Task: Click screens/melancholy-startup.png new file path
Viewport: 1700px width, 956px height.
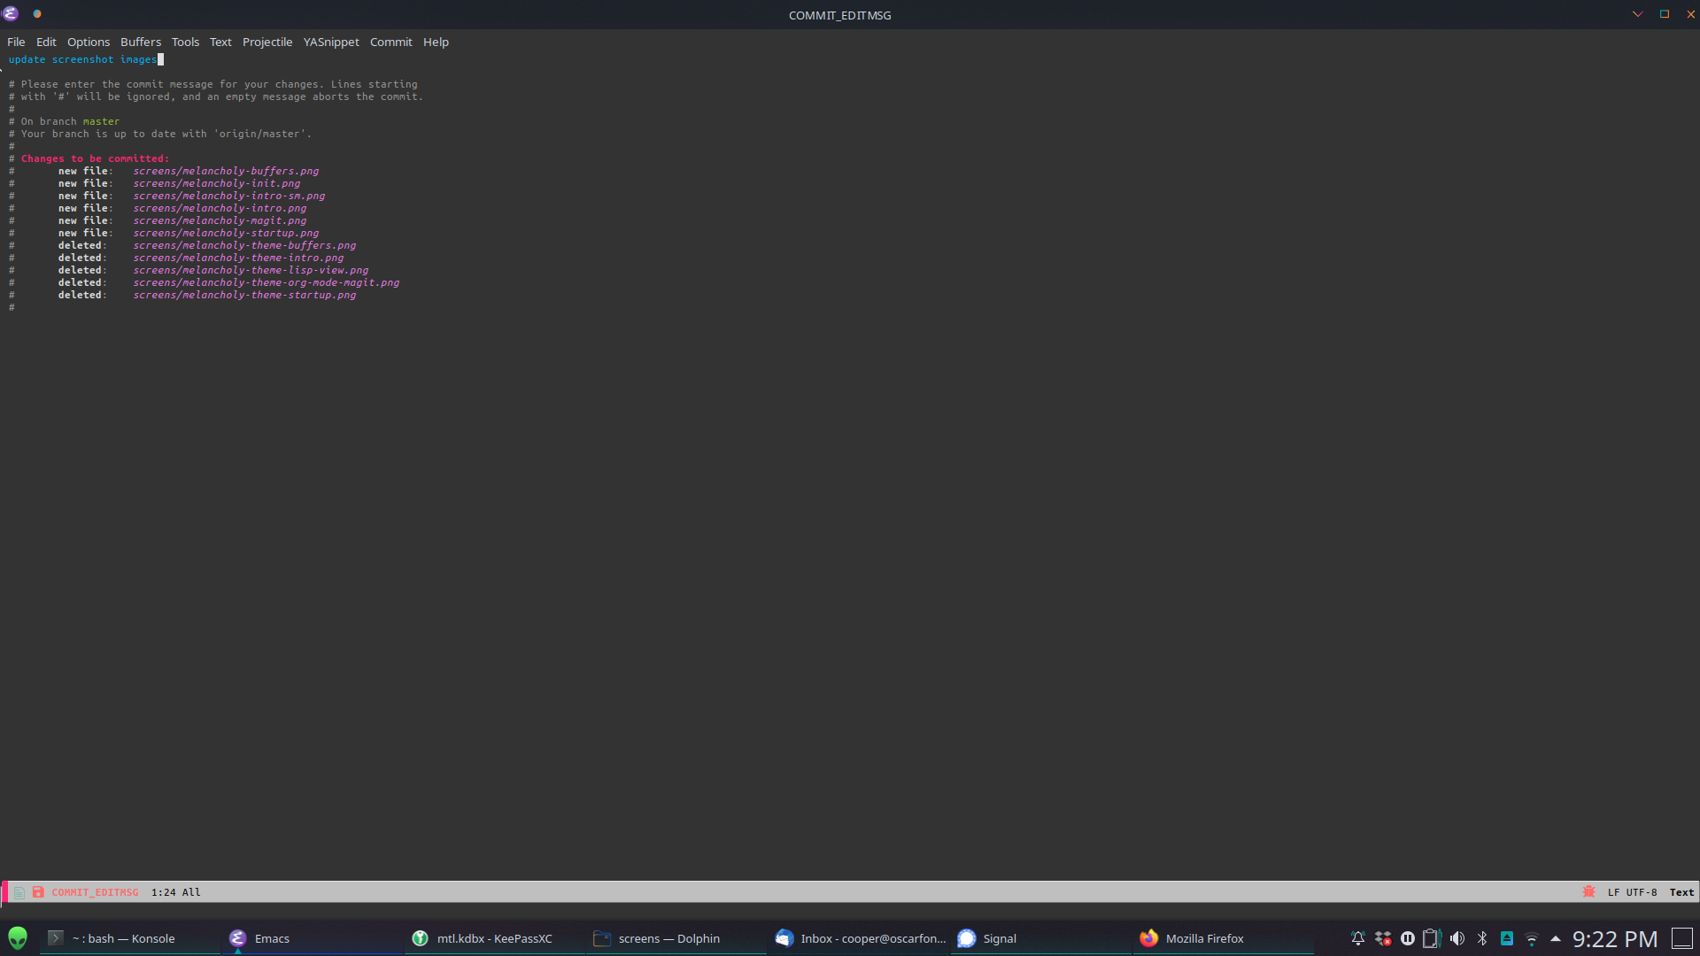Action: click(x=226, y=233)
